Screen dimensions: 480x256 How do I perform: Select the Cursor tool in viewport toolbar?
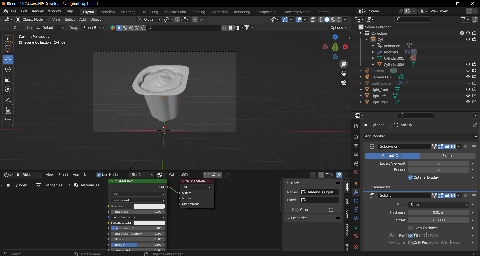pos(8,48)
